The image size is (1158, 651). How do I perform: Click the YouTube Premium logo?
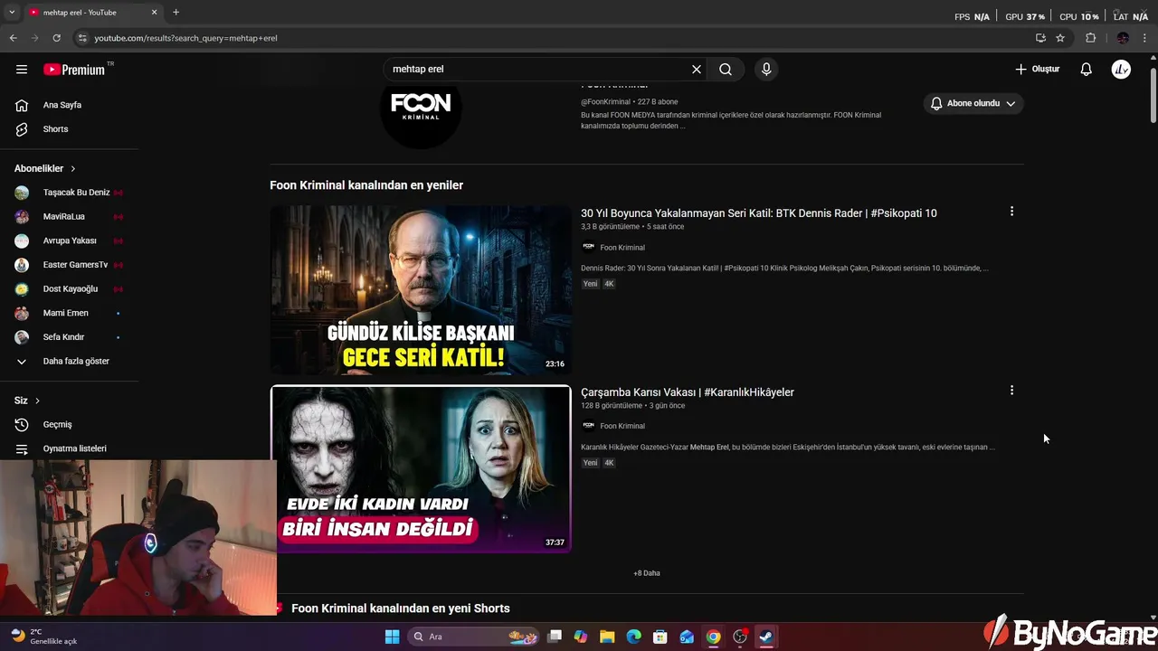[x=74, y=70]
